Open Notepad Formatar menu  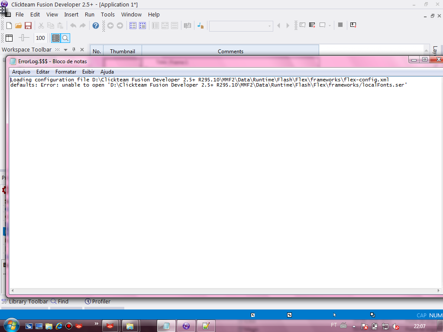pyautogui.click(x=65, y=72)
